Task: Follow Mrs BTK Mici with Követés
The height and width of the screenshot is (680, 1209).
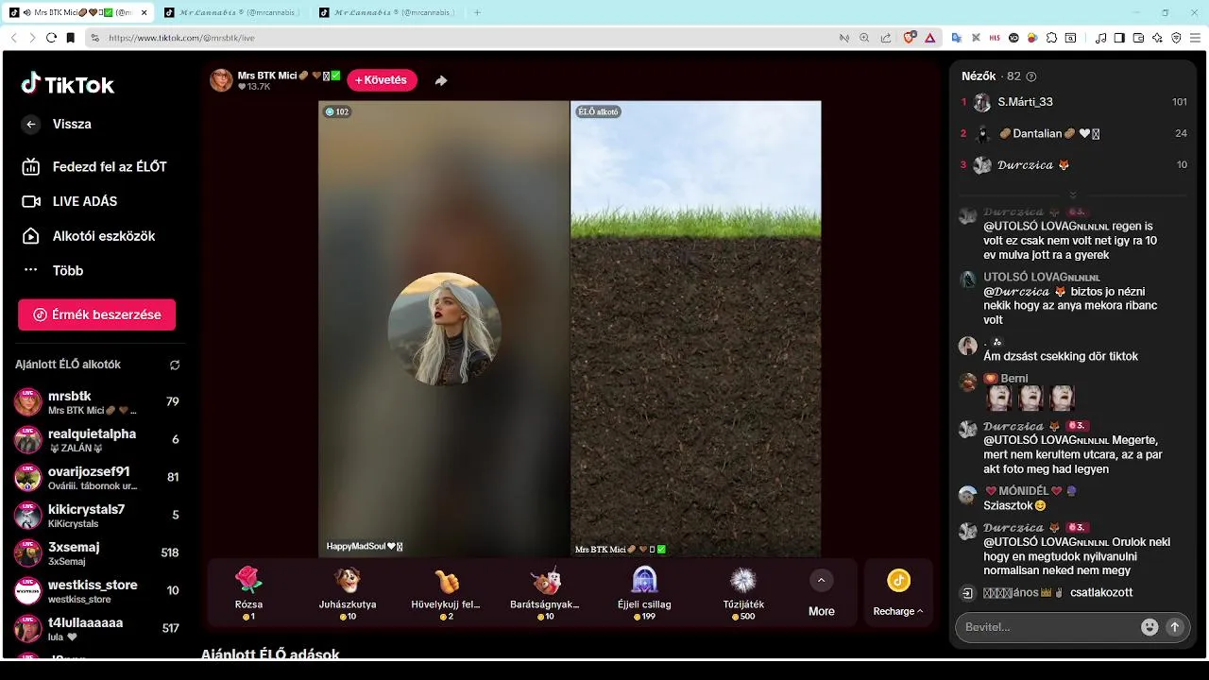Action: click(x=382, y=80)
